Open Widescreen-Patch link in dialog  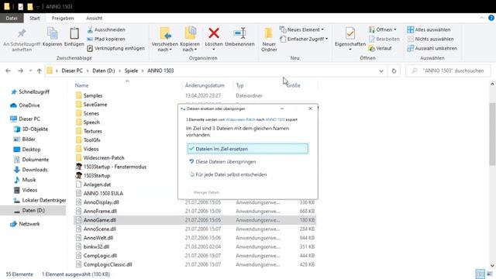point(240,120)
